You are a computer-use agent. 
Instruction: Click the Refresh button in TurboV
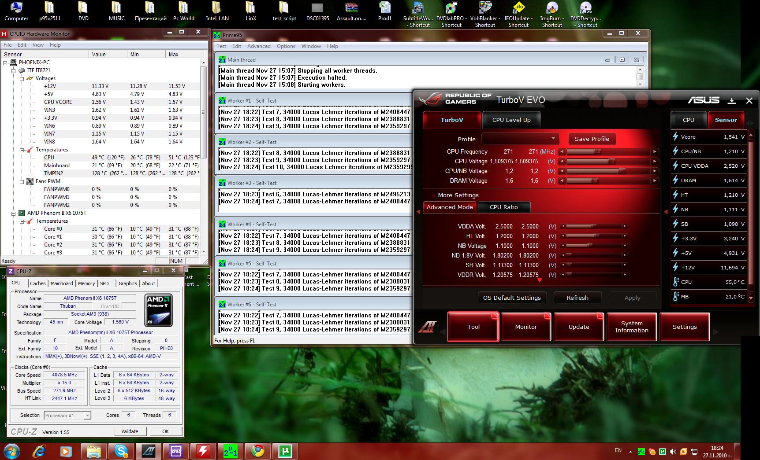click(577, 298)
